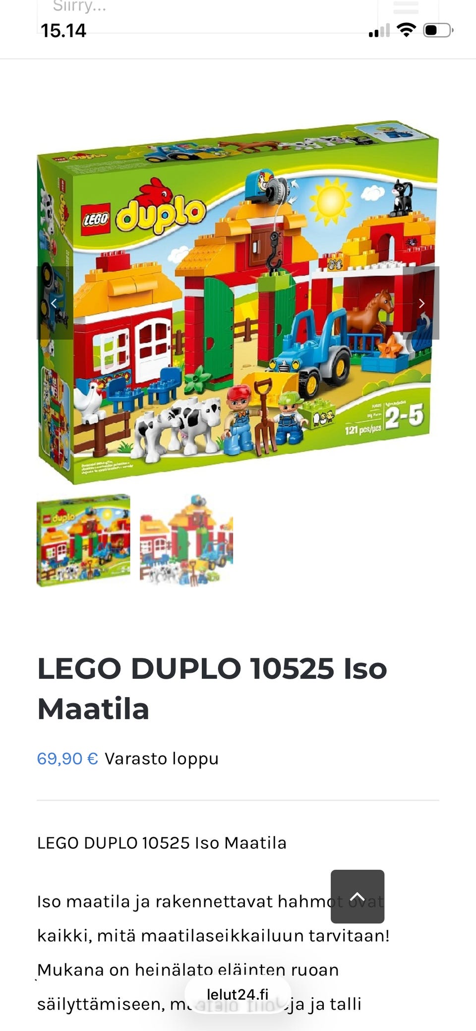Tap the battery indicator icon
Image resolution: width=476 pixels, height=1031 pixels.
click(438, 30)
